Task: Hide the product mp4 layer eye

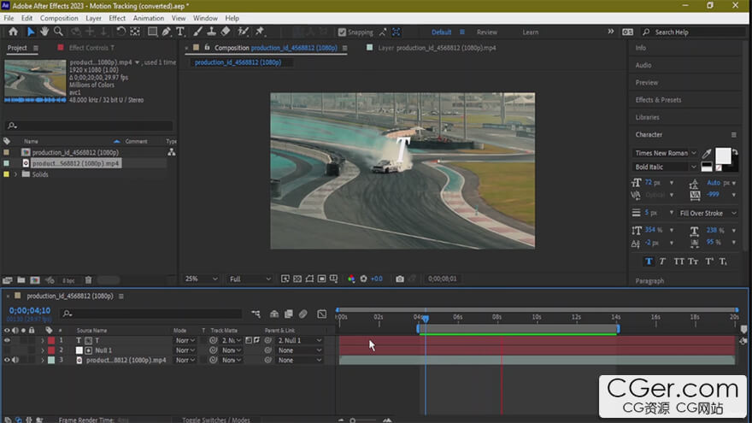Action: click(x=7, y=360)
